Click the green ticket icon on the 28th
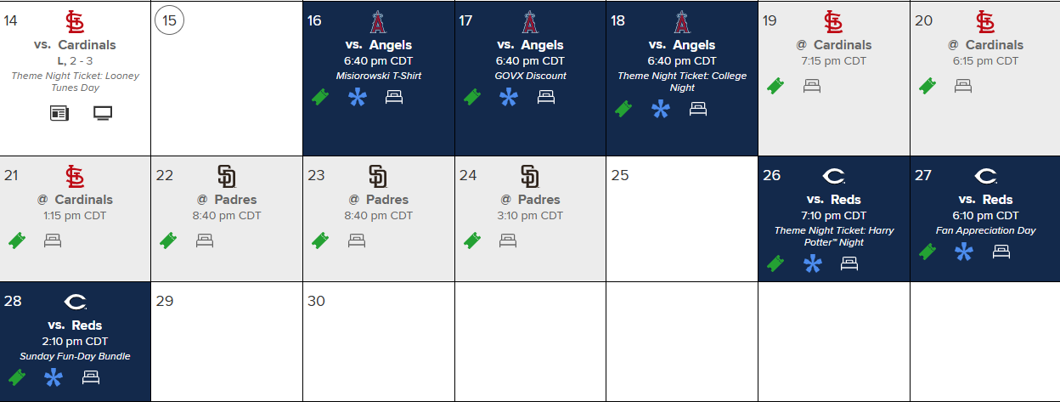 coord(16,377)
